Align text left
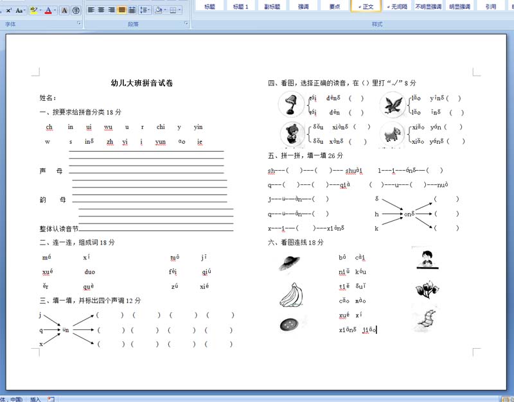 [x=91, y=10]
